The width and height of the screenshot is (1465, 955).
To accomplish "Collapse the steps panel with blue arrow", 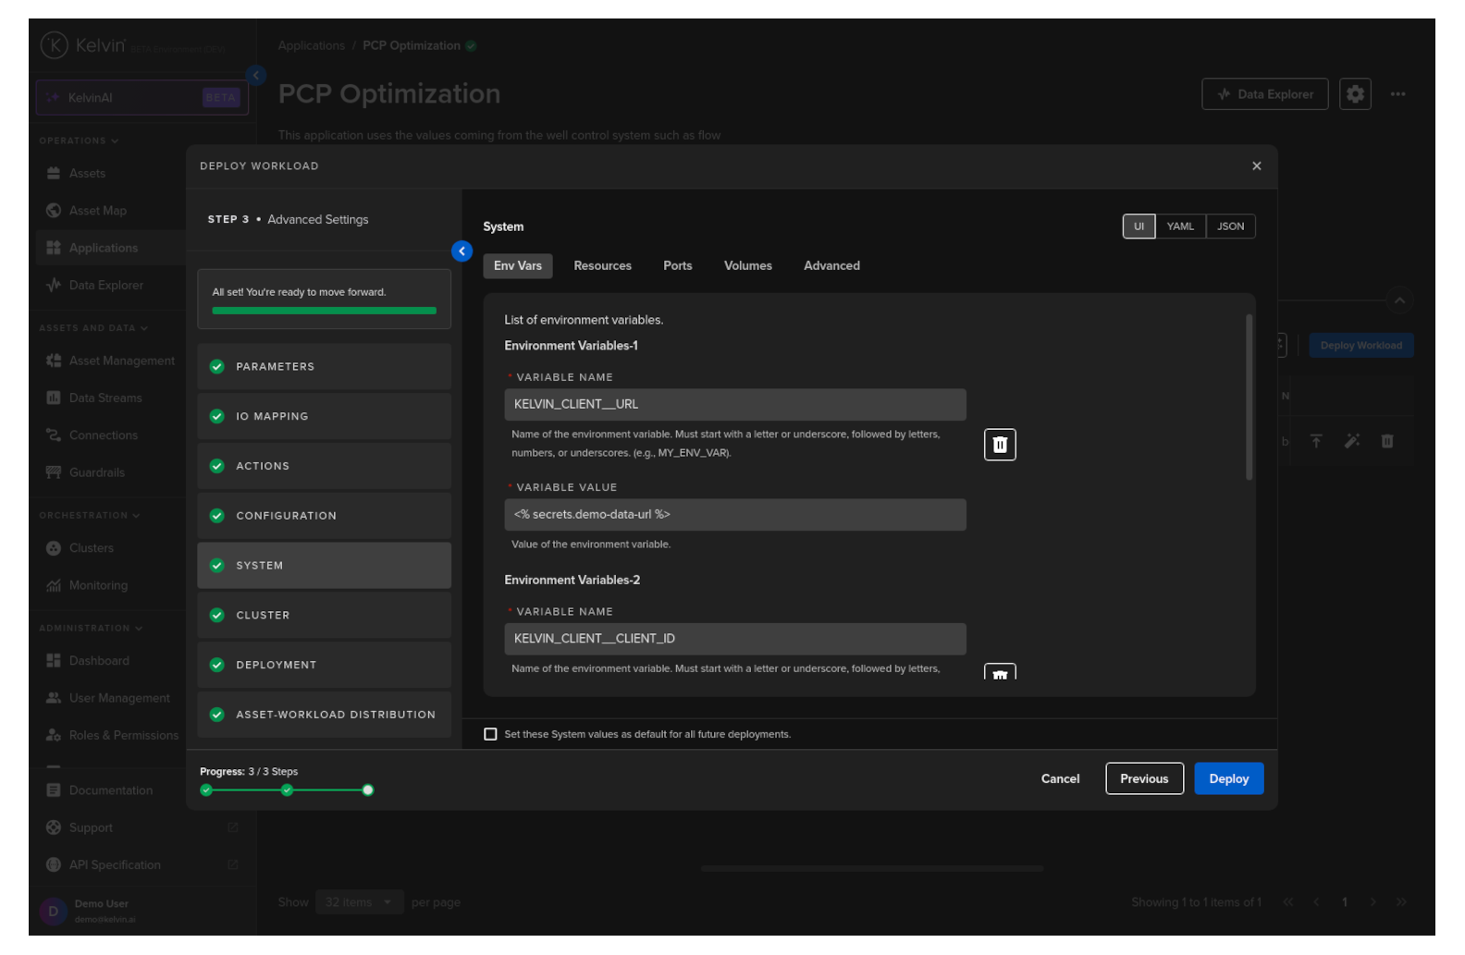I will 462,251.
